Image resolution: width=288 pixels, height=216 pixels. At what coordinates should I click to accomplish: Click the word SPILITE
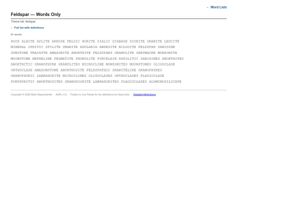point(53,47)
